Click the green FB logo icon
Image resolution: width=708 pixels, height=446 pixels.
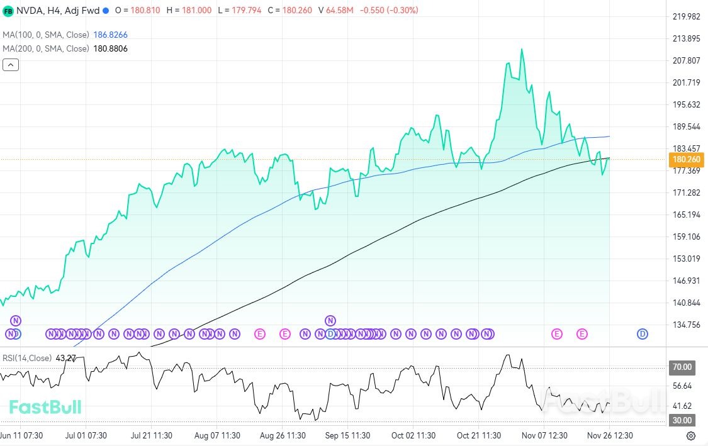tap(8, 11)
